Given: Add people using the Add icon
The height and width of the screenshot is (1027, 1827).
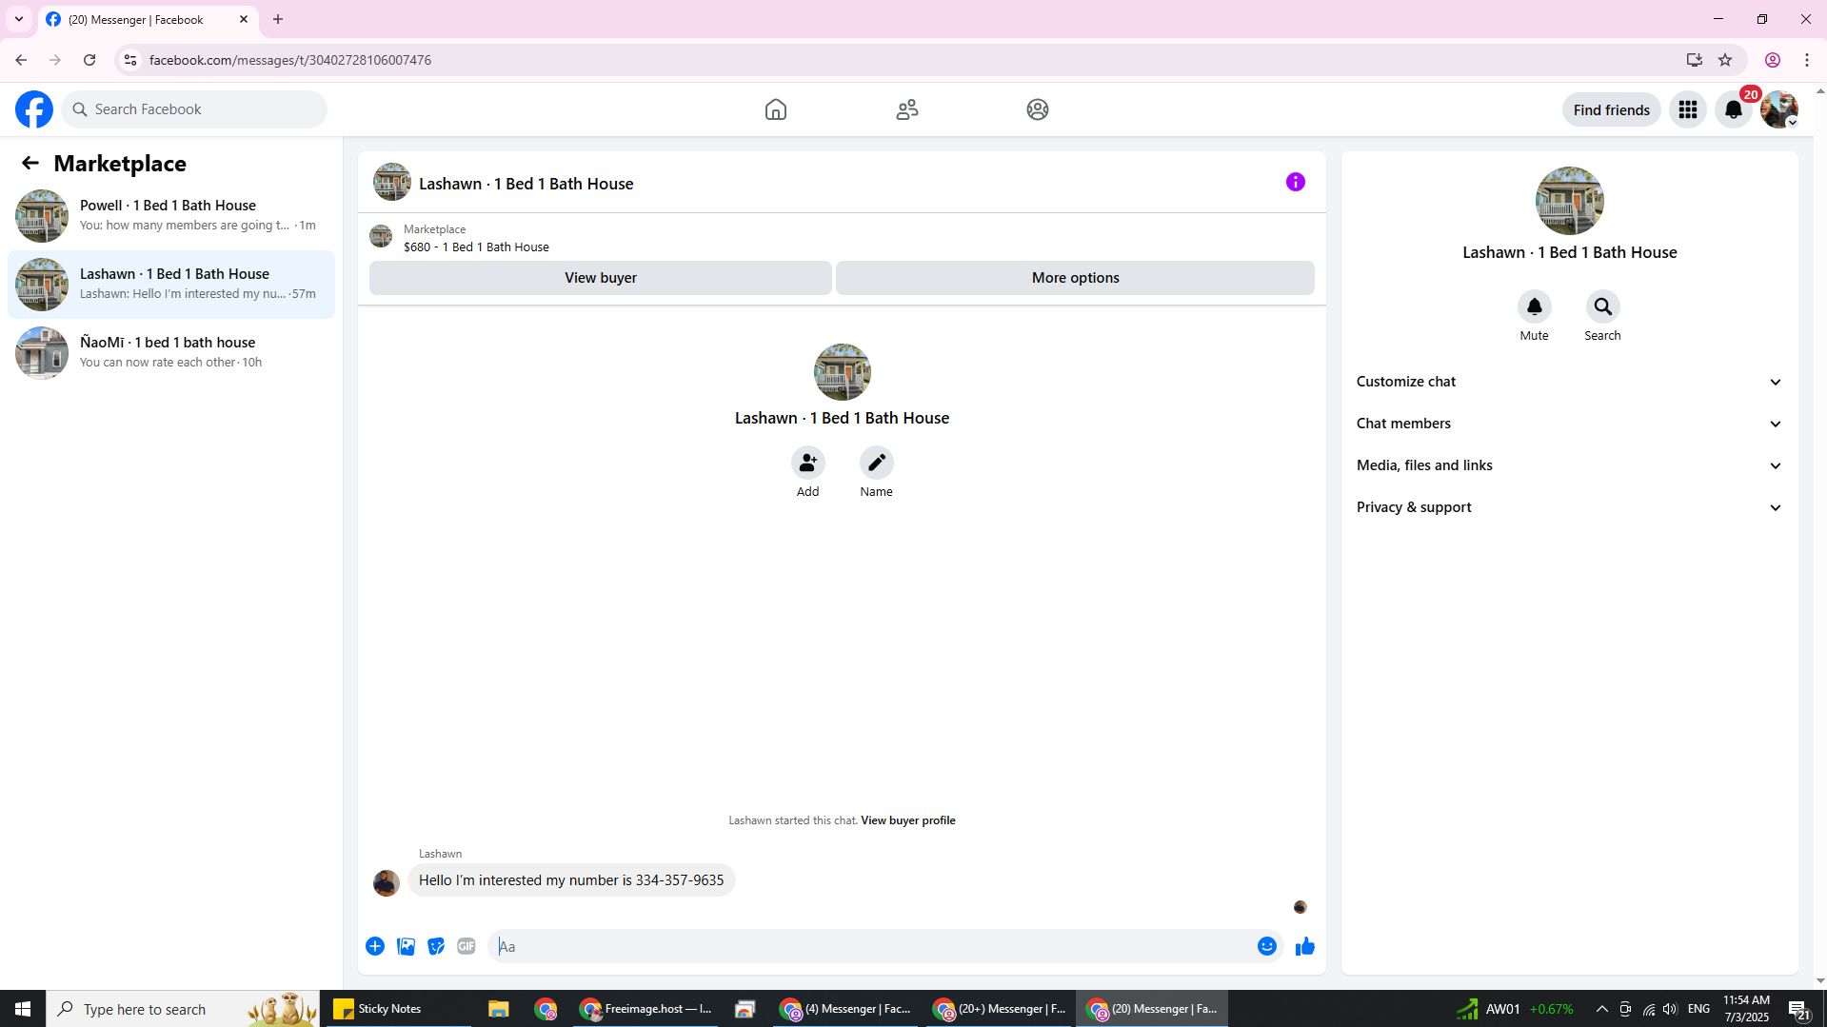Looking at the screenshot, I should point(807,463).
